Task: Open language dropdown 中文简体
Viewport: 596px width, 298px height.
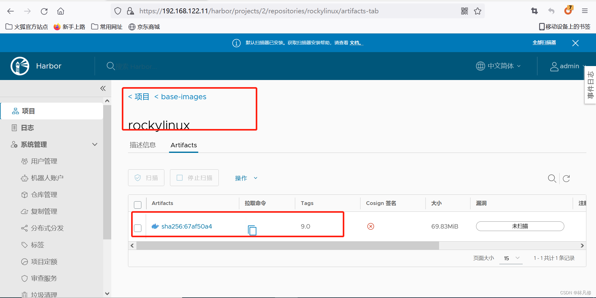Action: click(x=498, y=66)
